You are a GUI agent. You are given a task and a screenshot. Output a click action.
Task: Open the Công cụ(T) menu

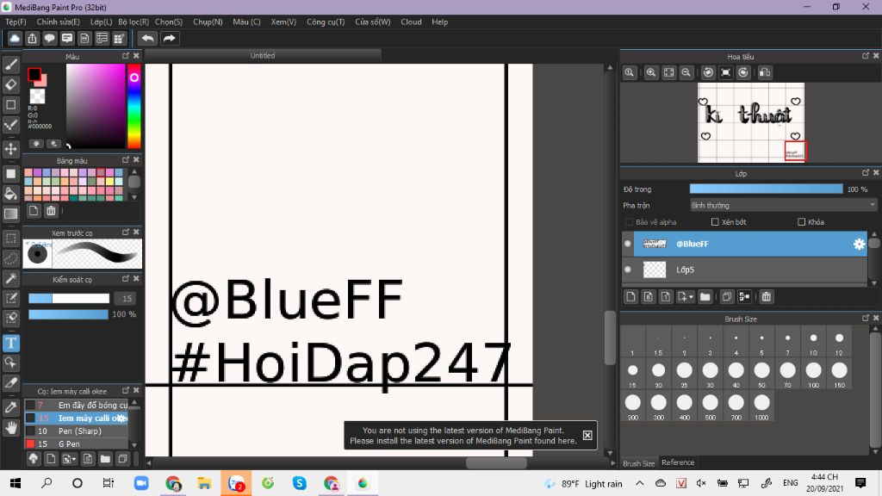325,22
